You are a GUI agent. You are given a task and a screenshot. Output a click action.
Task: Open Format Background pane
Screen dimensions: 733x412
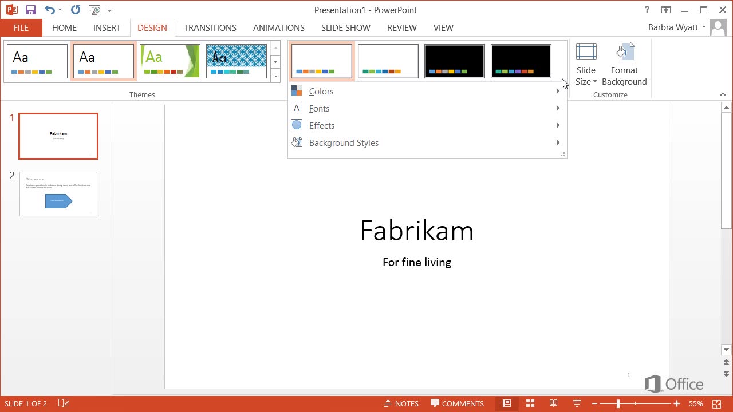[624, 65]
